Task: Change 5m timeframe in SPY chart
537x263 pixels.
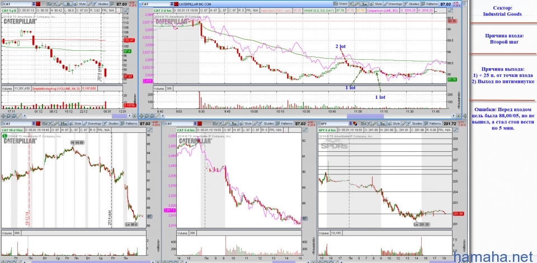Action: 382,123
